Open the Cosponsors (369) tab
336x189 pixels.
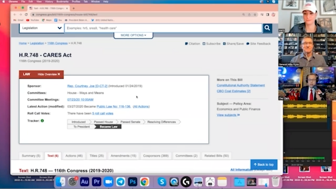pyautogui.click(x=156, y=156)
